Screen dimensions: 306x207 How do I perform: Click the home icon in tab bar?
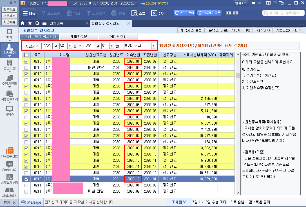pos(23,23)
